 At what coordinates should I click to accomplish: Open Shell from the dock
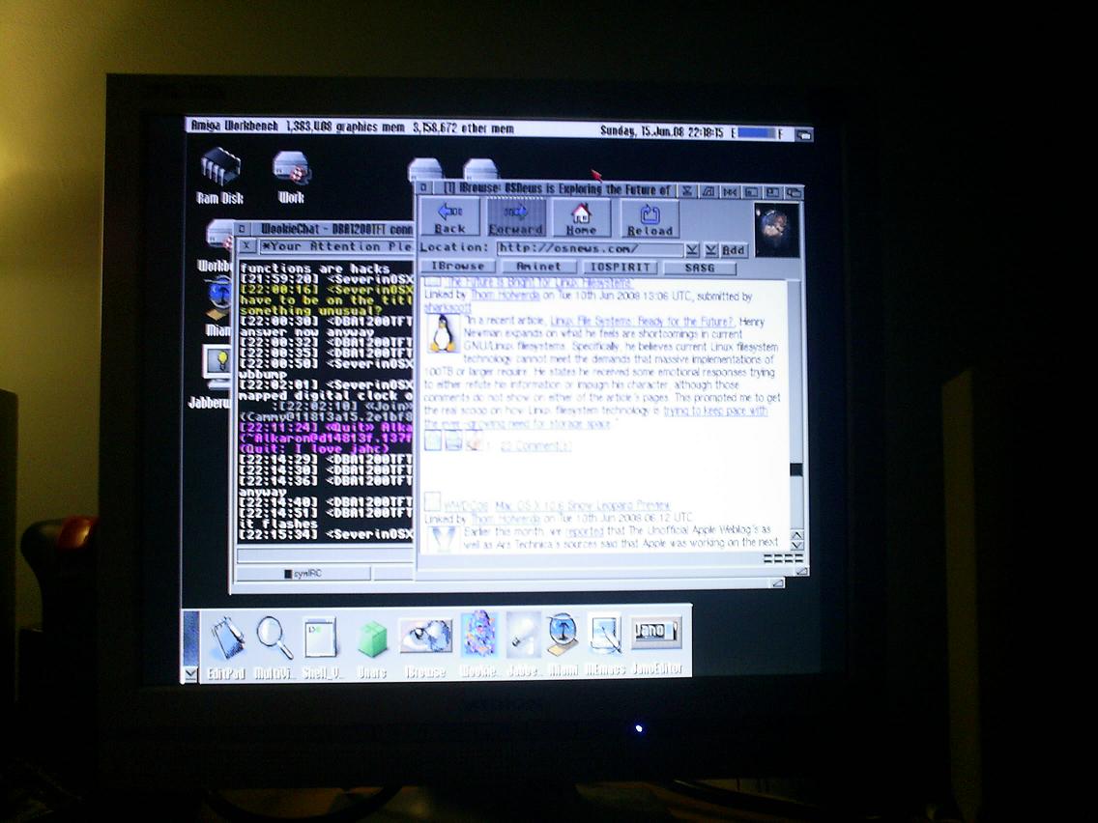[321, 646]
